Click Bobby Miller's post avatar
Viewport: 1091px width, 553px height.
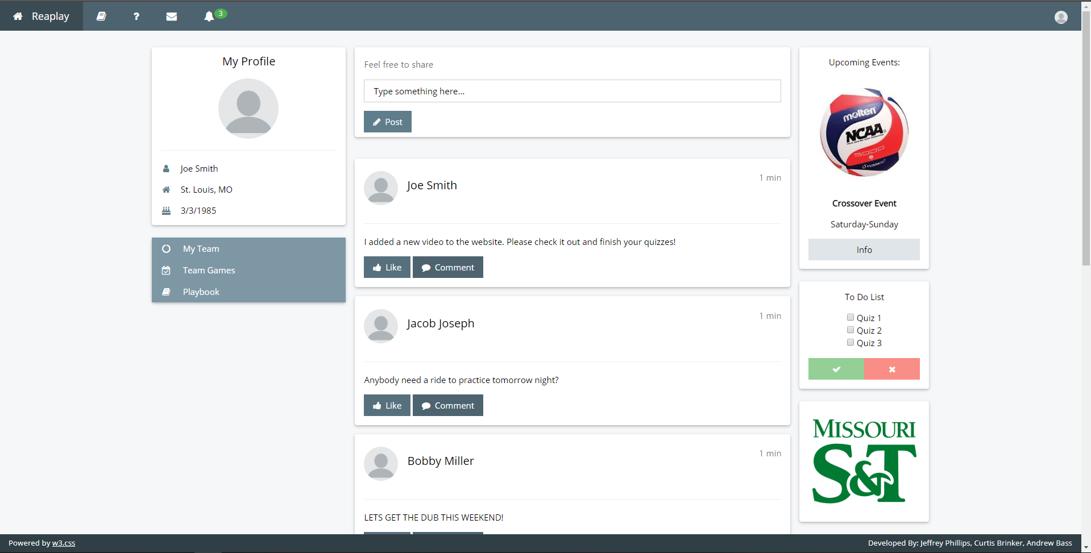[x=381, y=464]
